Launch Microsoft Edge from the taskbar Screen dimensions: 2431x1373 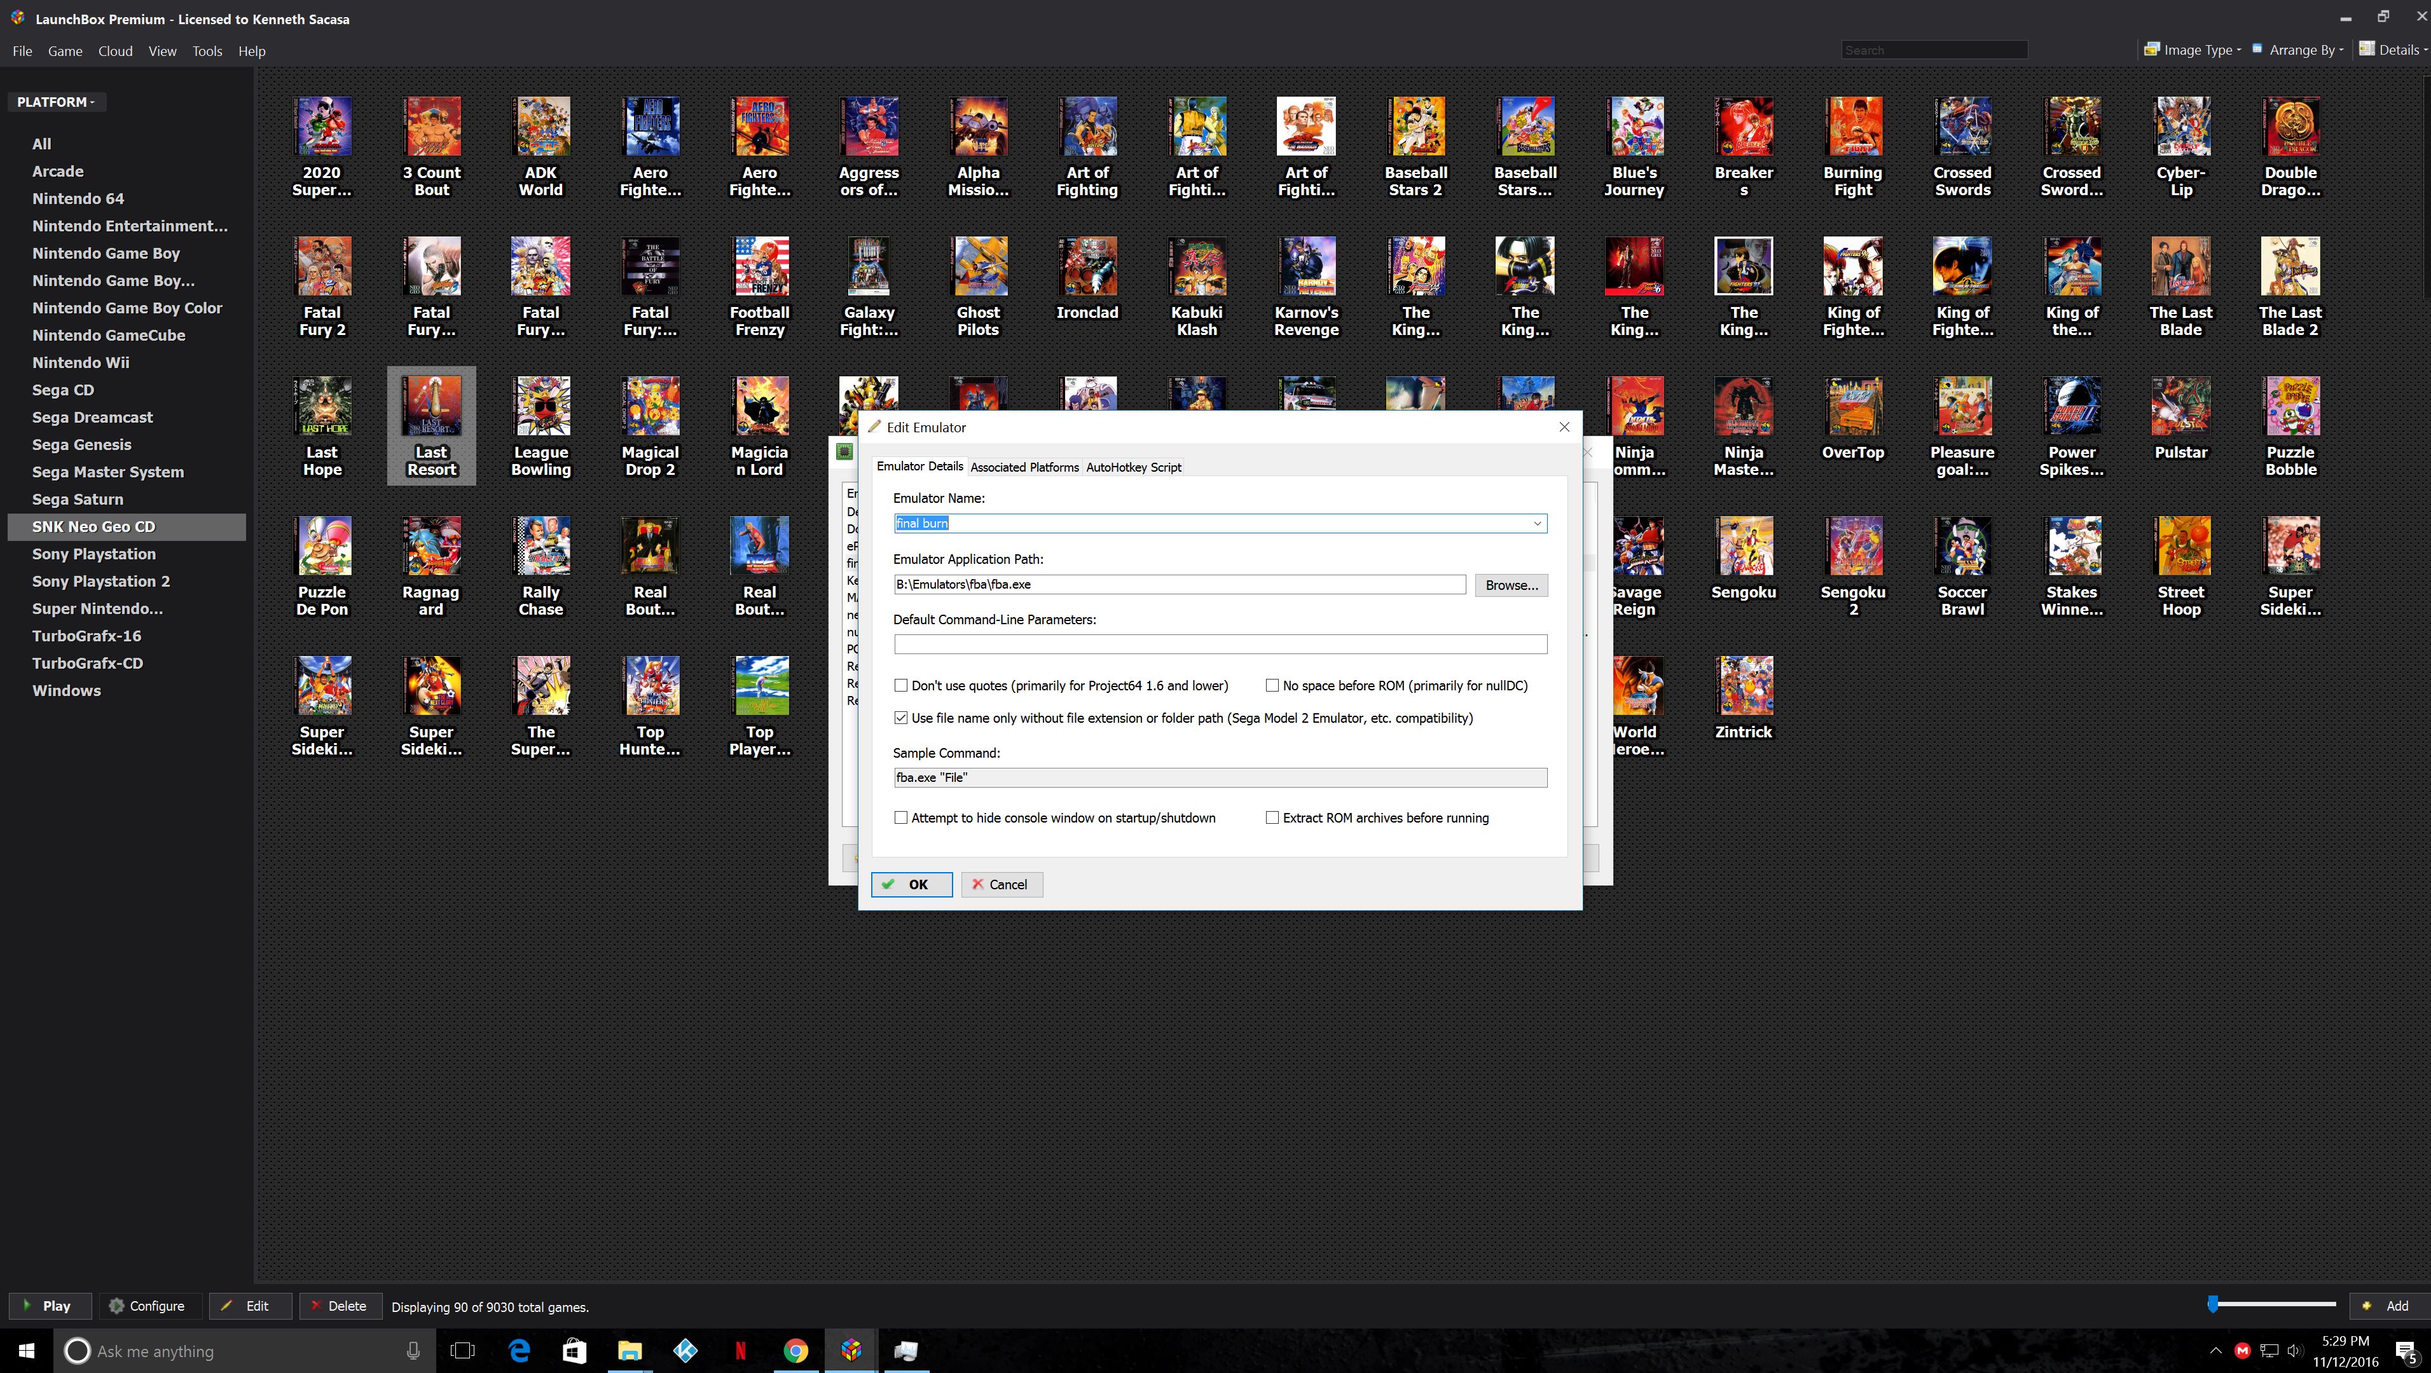coord(519,1350)
